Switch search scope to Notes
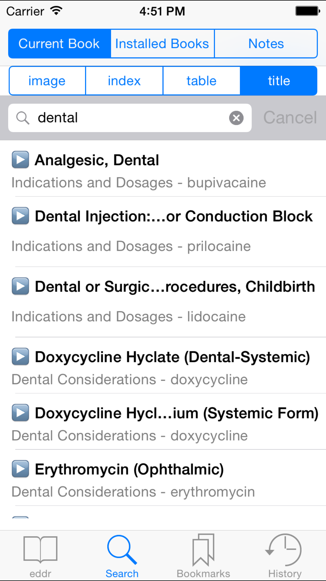Screen dimensions: 326x581 (266, 44)
